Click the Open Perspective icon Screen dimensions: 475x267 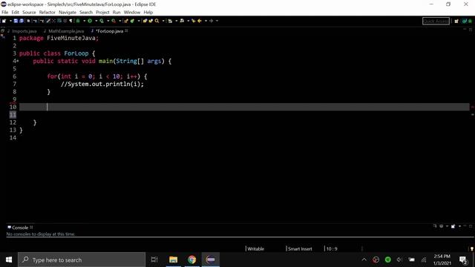[456, 21]
